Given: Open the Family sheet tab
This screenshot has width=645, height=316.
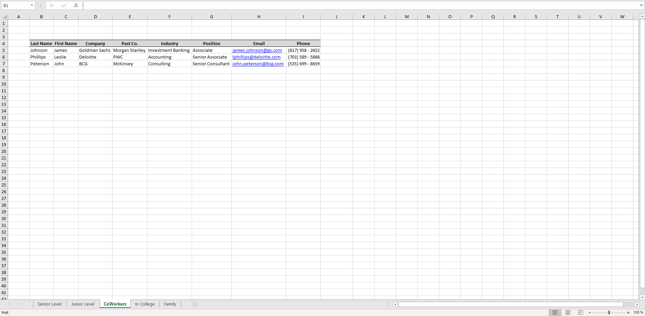Looking at the screenshot, I should 170,304.
